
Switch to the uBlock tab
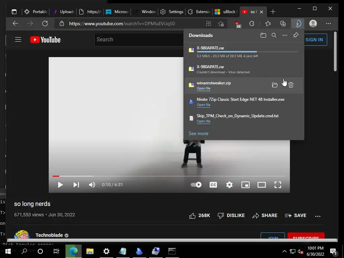click(x=226, y=12)
